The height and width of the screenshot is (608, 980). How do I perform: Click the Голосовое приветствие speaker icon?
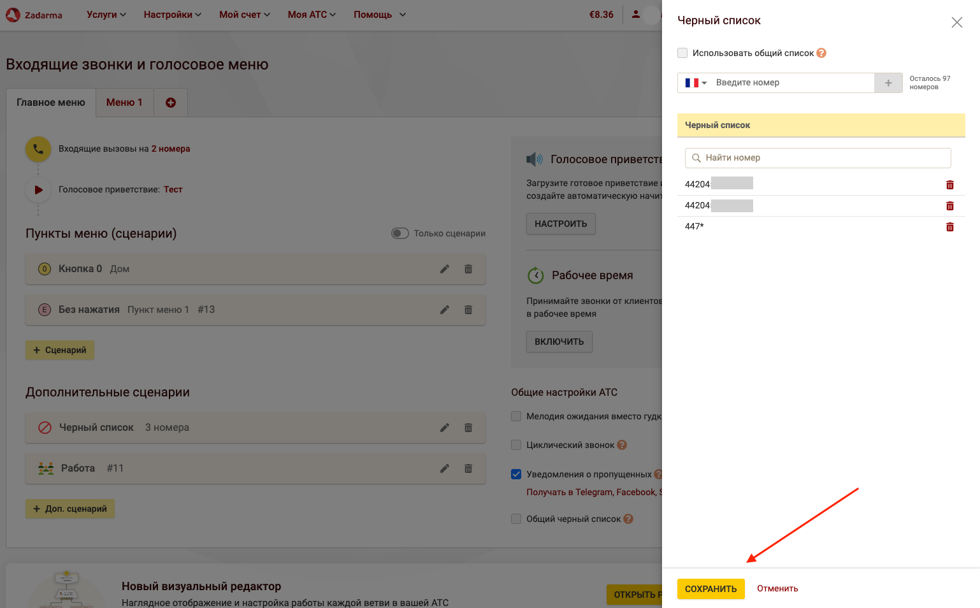[x=535, y=159]
